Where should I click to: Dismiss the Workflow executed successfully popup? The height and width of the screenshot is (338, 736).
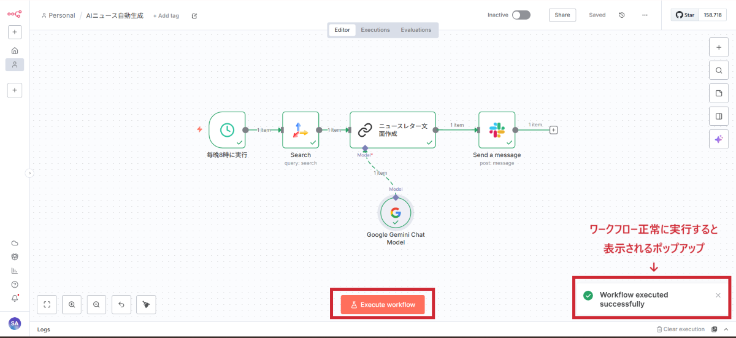pyautogui.click(x=718, y=296)
